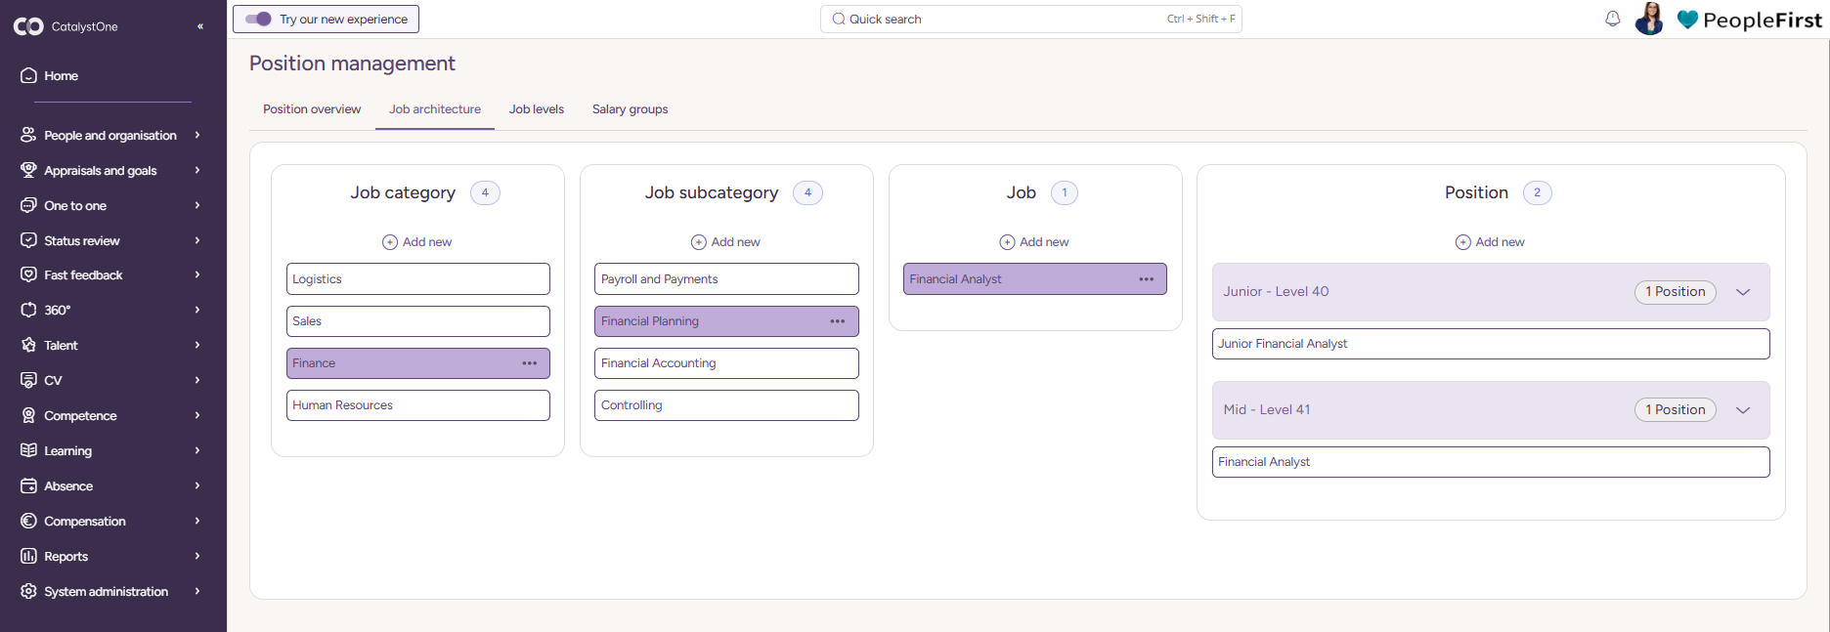Collapse the sidebar with the double-chevron icon
The width and height of the screenshot is (1830, 632).
(200, 26)
